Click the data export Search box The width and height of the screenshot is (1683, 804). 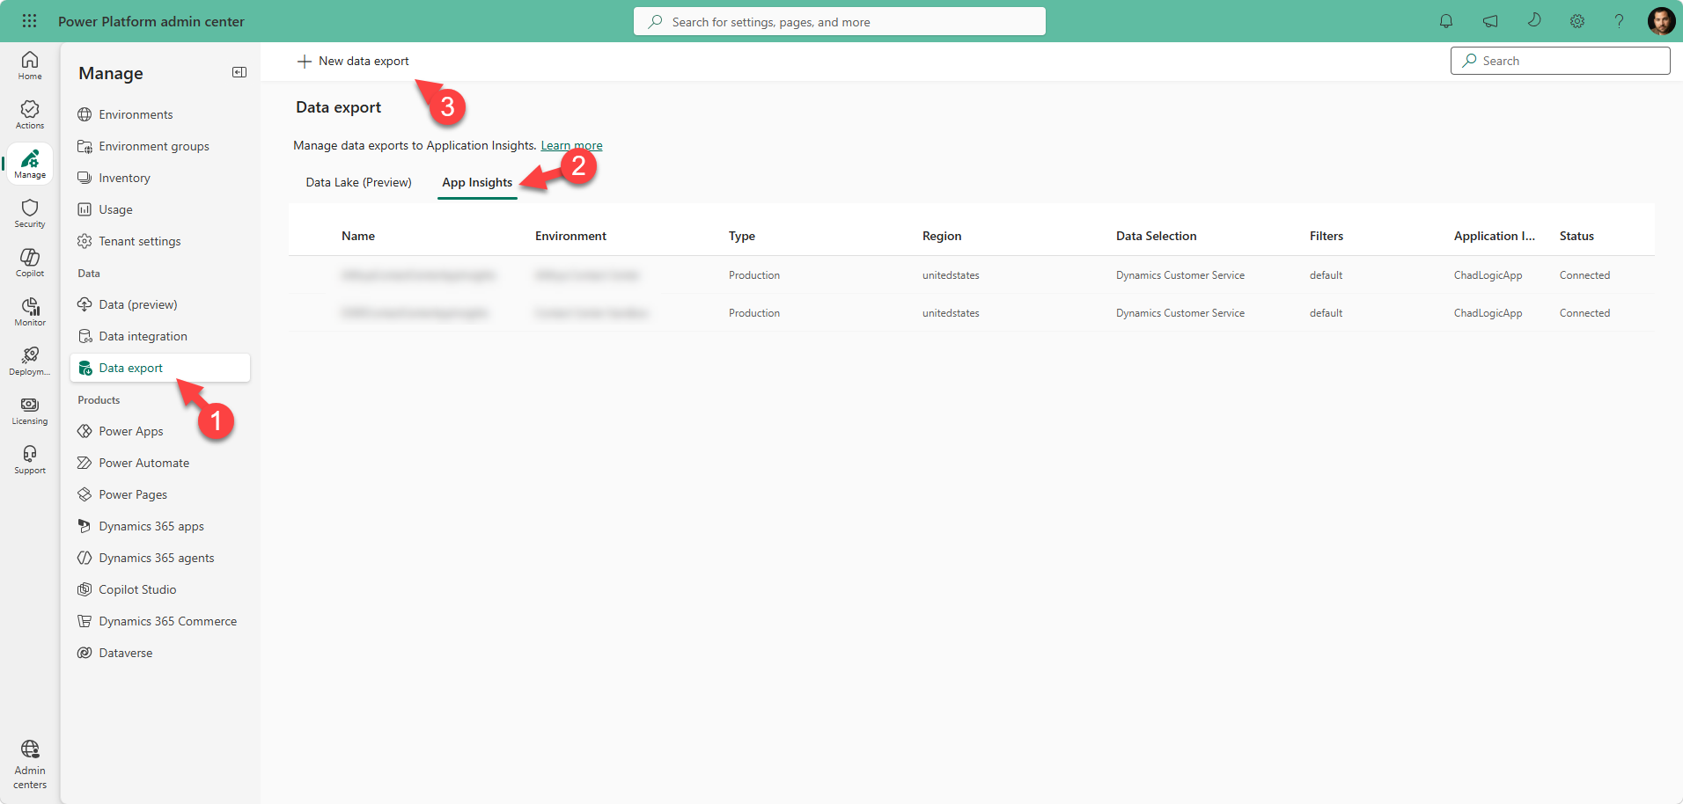click(1560, 61)
